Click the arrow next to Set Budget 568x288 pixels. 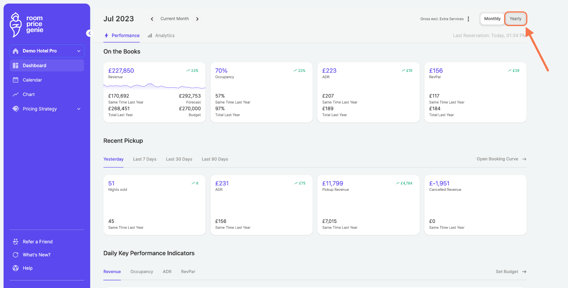tap(524, 272)
